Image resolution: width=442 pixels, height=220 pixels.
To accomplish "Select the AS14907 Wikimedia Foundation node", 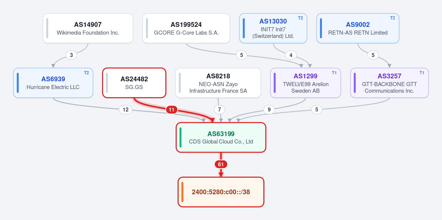I will point(88,28).
